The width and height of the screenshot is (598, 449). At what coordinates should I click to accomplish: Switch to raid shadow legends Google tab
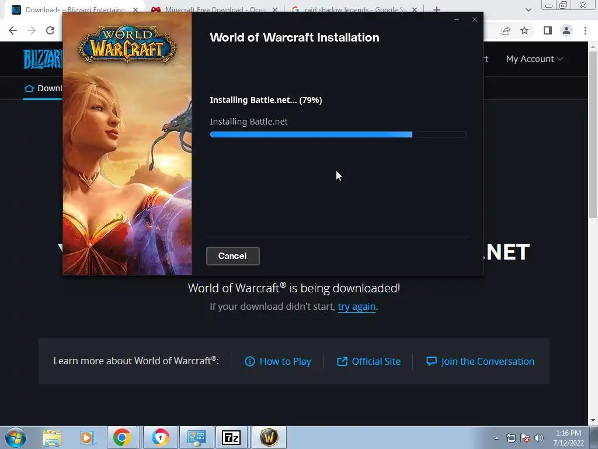click(x=354, y=9)
